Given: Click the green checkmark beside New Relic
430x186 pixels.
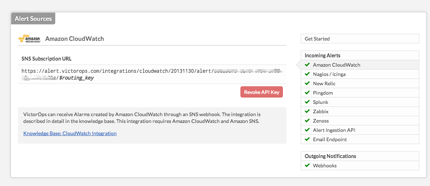Looking at the screenshot, I should (x=307, y=84).
